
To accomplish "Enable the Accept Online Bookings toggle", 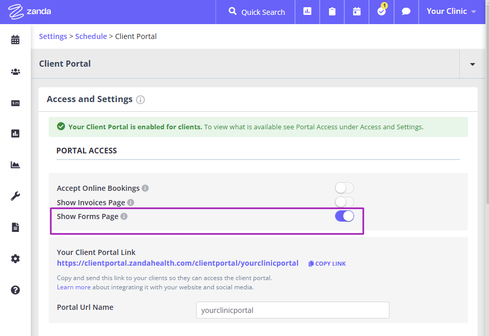I will [344, 188].
